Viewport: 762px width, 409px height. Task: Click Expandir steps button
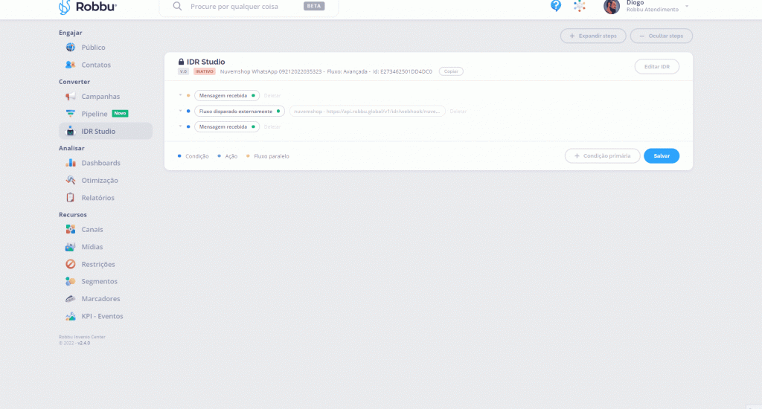pyautogui.click(x=592, y=36)
